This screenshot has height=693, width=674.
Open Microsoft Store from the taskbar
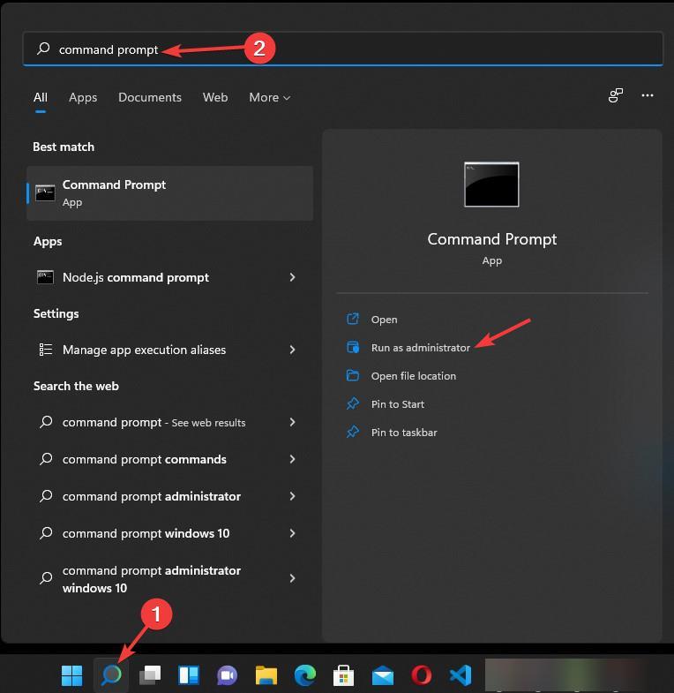click(x=344, y=674)
